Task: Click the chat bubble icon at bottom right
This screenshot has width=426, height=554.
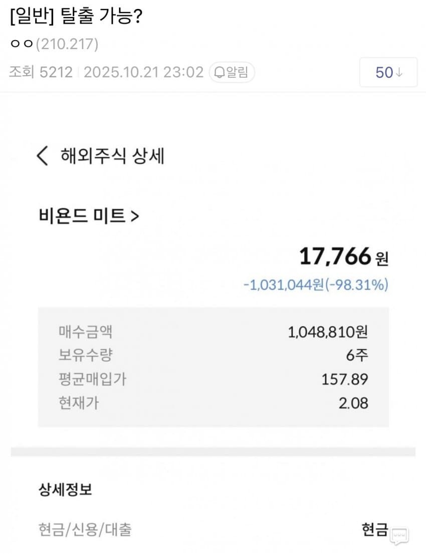Action: pos(400,536)
